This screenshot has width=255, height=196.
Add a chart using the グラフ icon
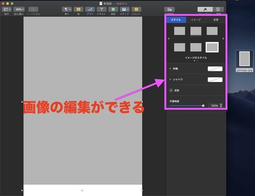pos(90,9)
